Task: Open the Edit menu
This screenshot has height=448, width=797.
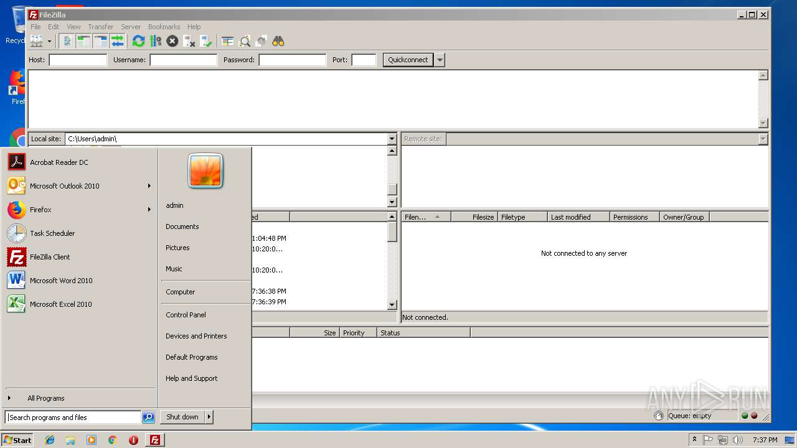Action: pyautogui.click(x=54, y=27)
